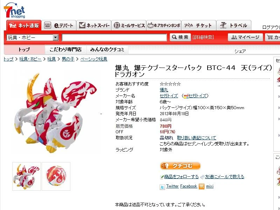Click the Twitter bird icon

[162, 187]
